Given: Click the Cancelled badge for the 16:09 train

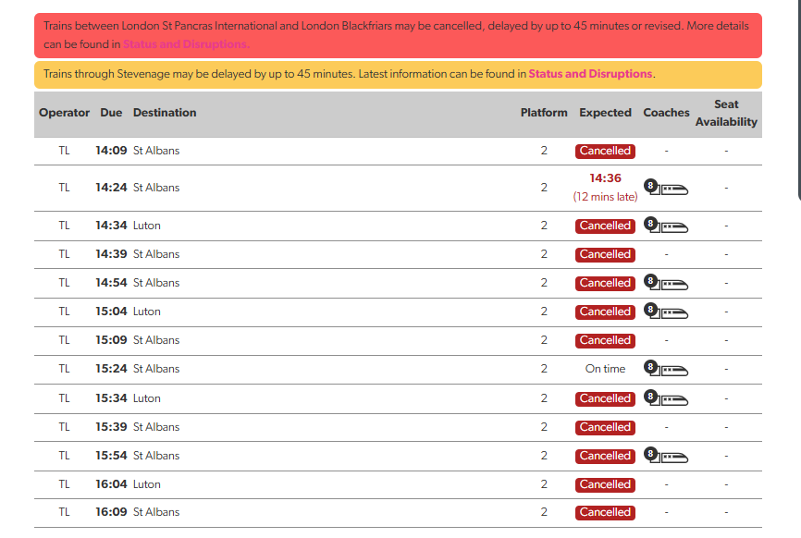Looking at the screenshot, I should [605, 512].
